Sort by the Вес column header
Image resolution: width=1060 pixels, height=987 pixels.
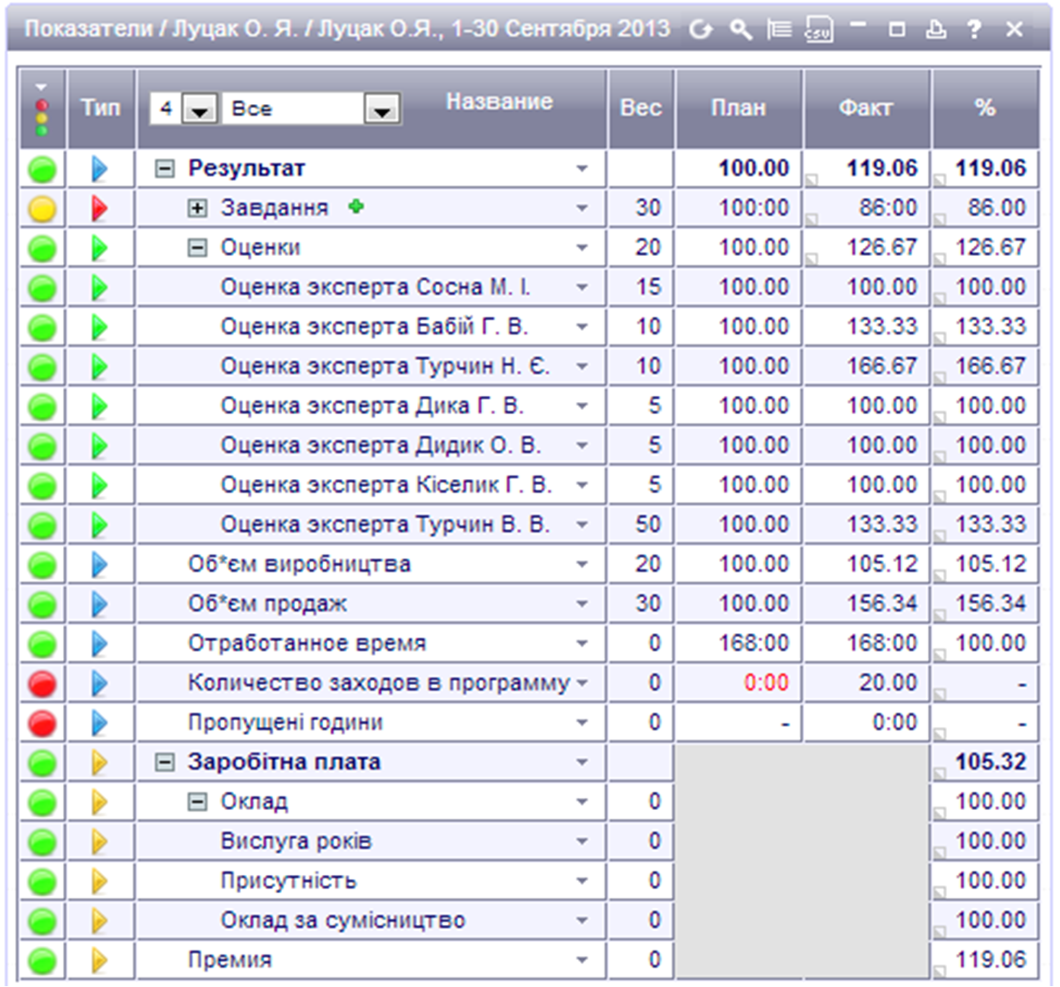point(640,108)
